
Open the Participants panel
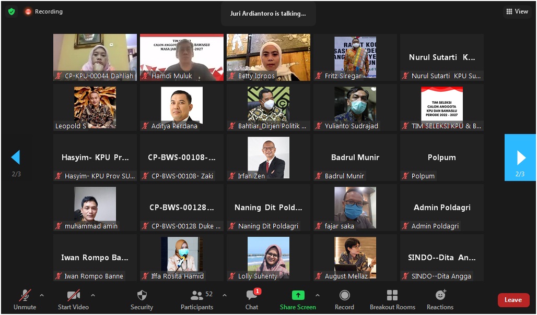click(x=197, y=300)
